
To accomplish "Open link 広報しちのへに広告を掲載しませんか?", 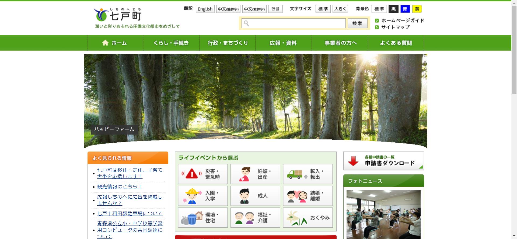I will pyautogui.click(x=130, y=200).
